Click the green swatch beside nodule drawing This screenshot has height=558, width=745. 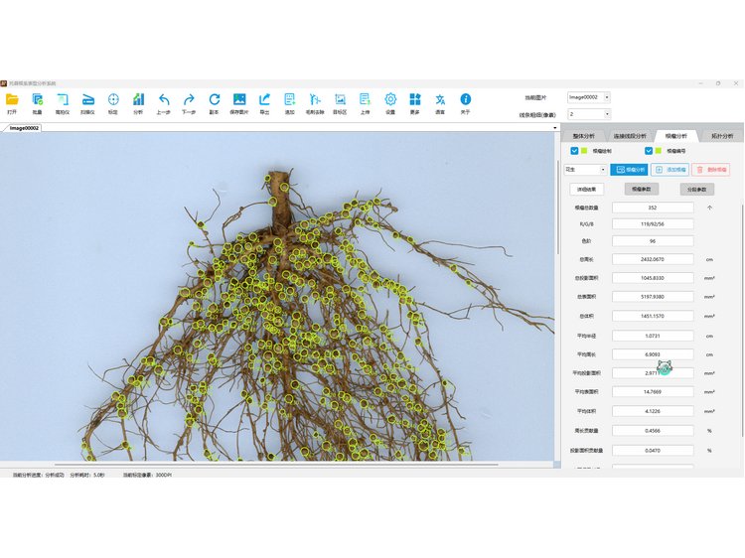(586, 151)
